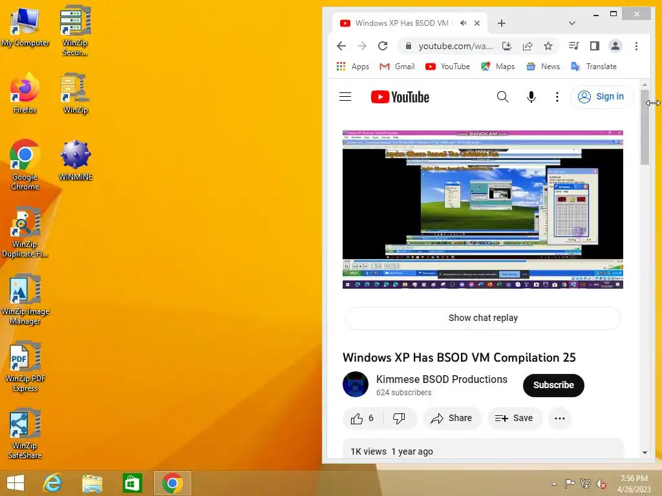Select WinZip Image Manager icon
The image size is (662, 496).
click(x=25, y=299)
